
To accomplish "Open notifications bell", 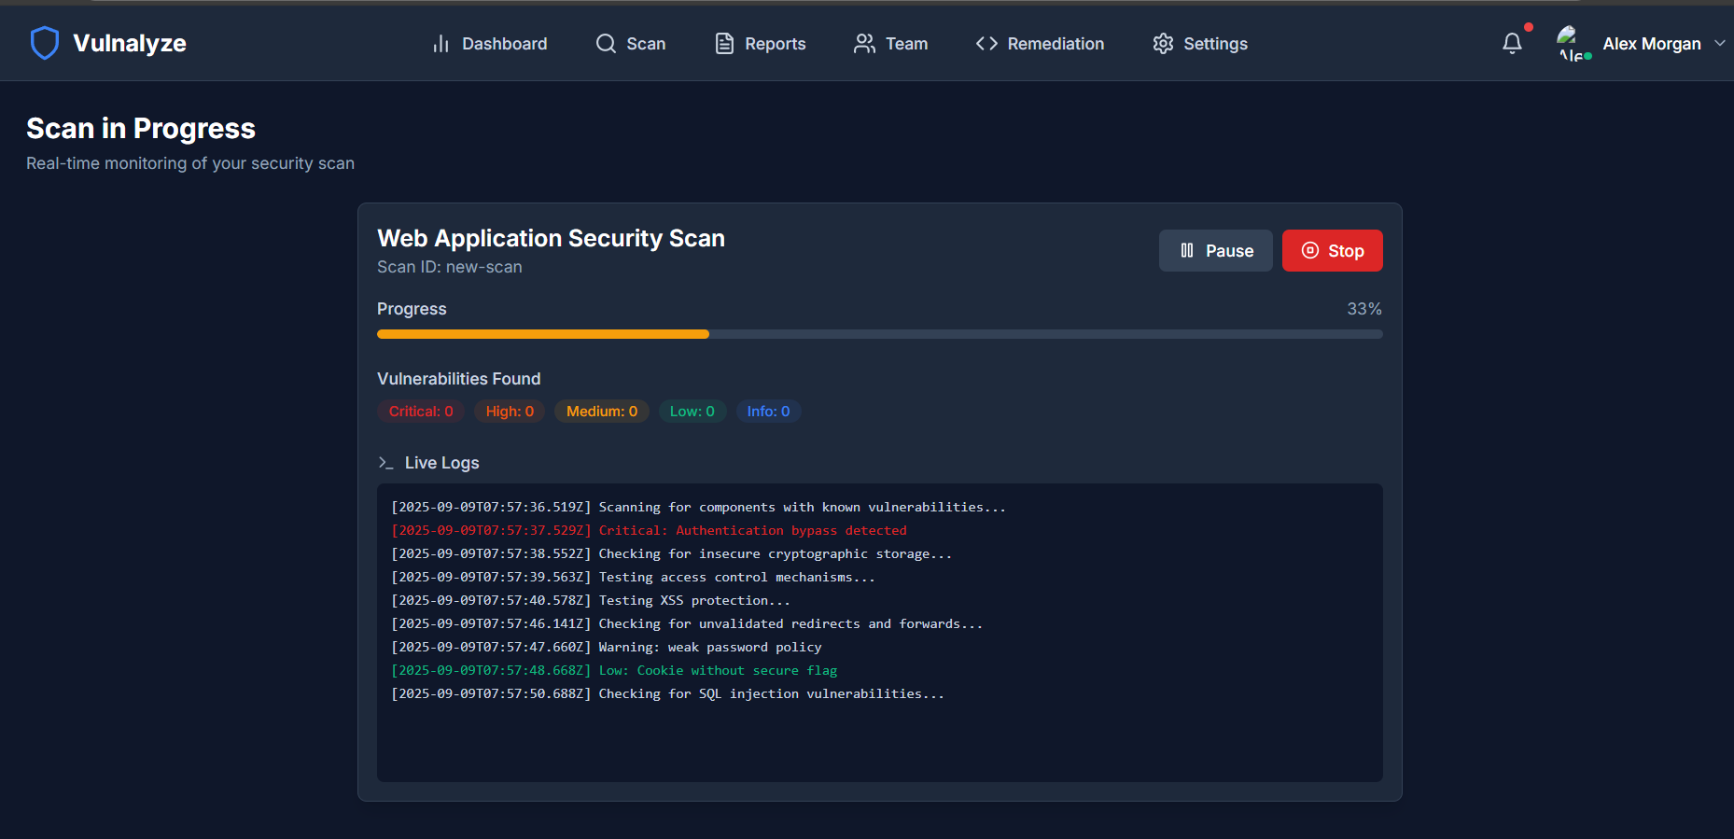I will pos(1512,44).
